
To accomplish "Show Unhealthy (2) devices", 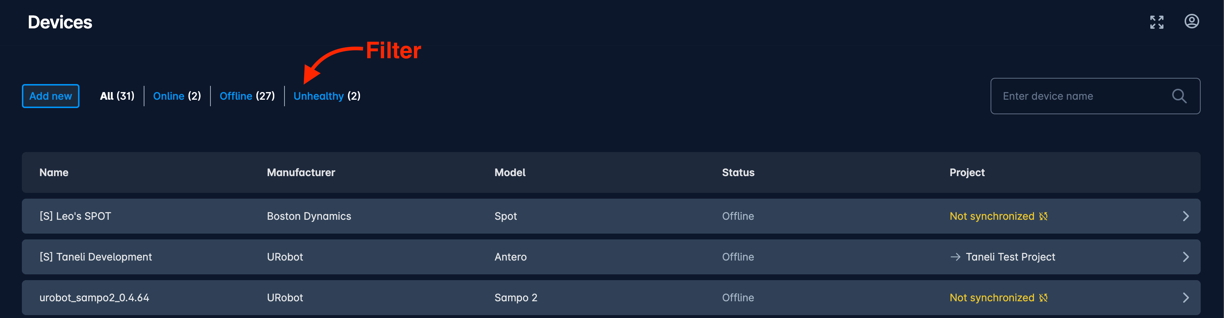I will coord(327,96).
